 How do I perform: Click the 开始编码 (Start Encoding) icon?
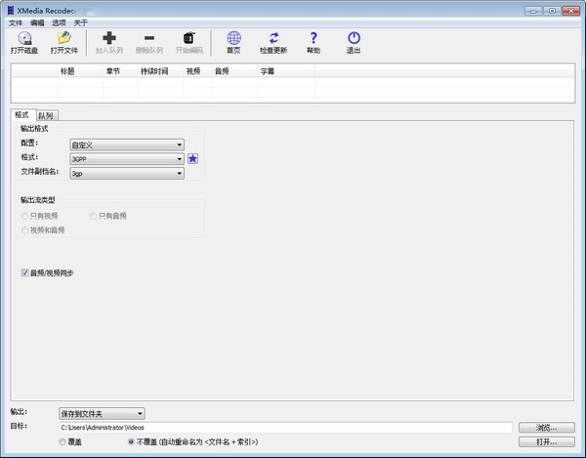coord(189,38)
